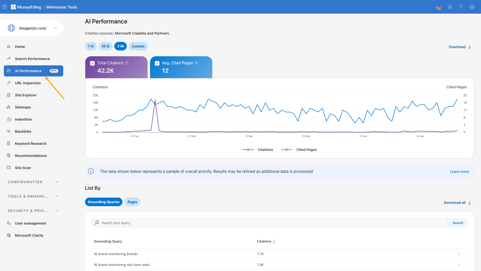Image resolution: width=481 pixels, height=271 pixels.
Task: Open the app launcher grid icon
Action: pyautogui.click(x=5, y=7)
